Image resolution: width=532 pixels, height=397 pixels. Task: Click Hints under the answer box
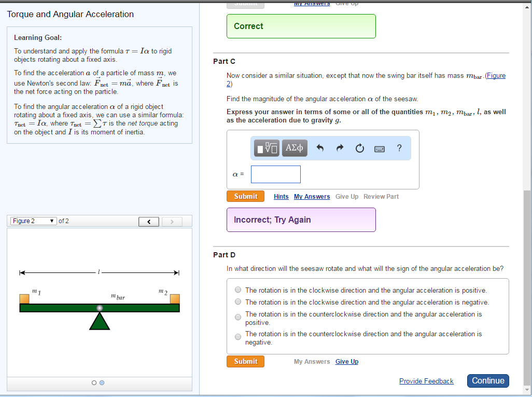(x=281, y=196)
